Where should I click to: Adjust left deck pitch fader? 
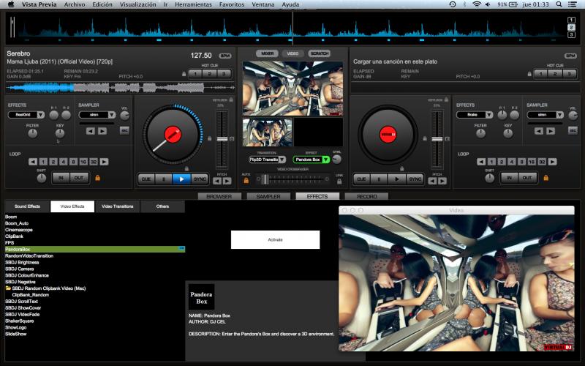pyautogui.click(x=222, y=139)
